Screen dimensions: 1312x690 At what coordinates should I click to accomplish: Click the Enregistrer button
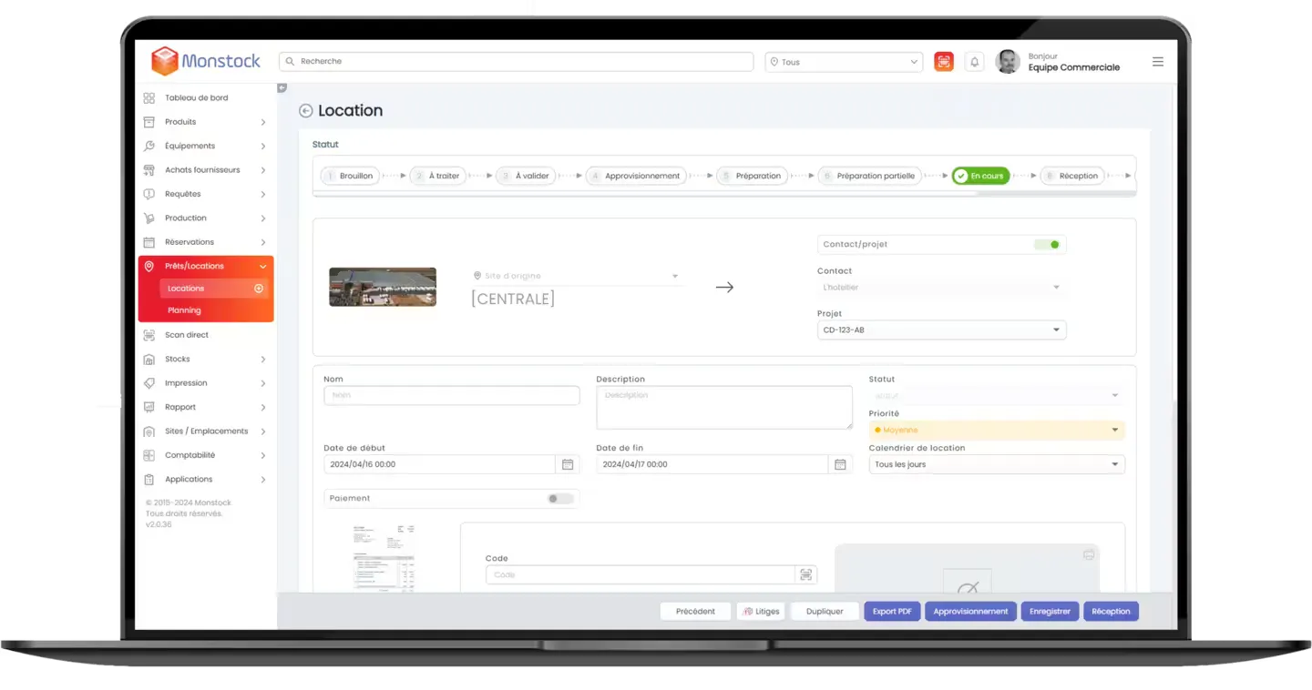[1050, 612]
